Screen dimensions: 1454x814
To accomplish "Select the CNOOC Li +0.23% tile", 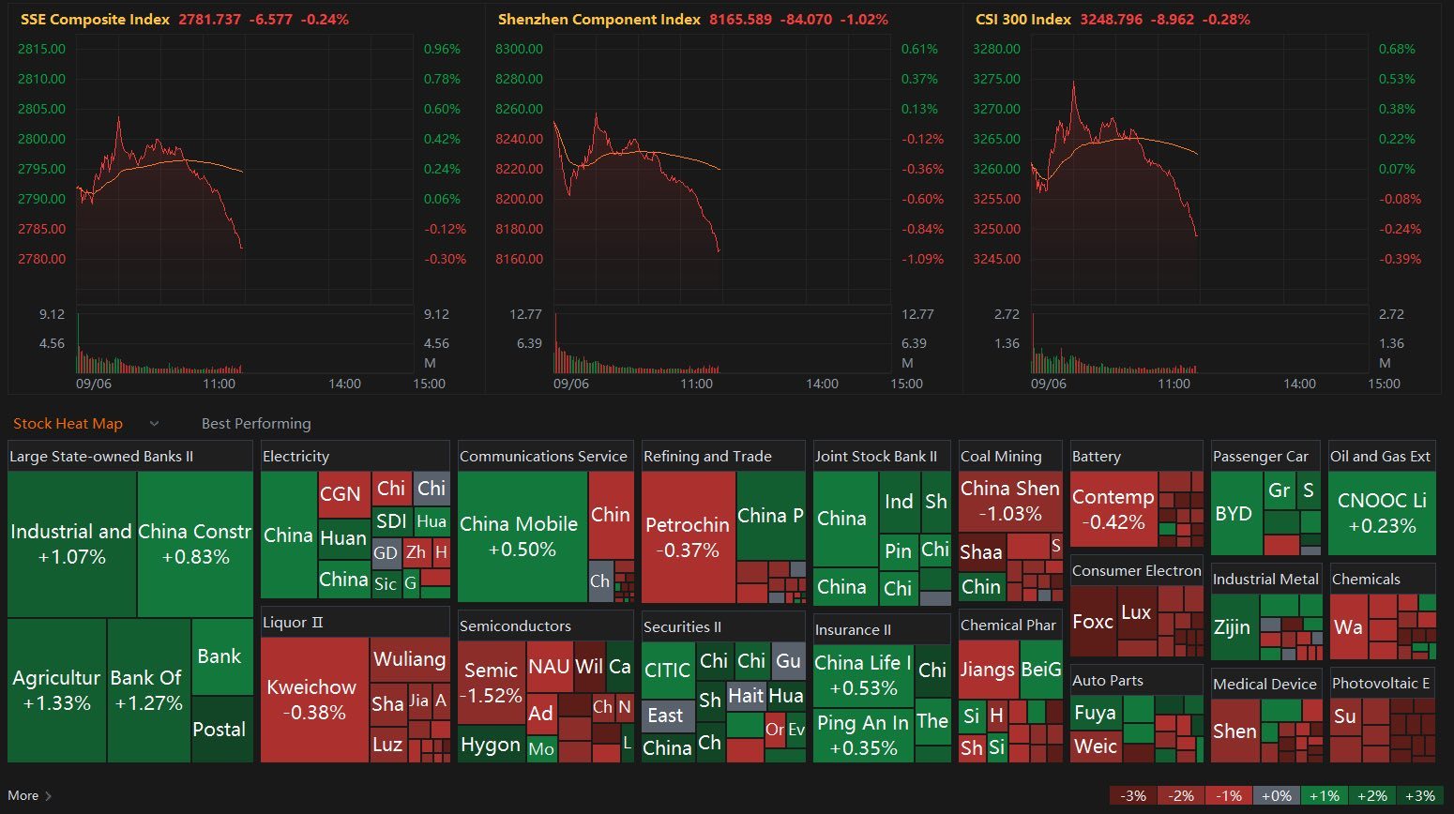I will tap(1382, 513).
